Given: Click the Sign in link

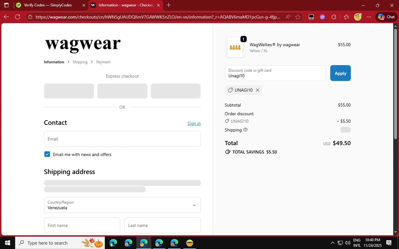Looking at the screenshot, I should (194, 123).
